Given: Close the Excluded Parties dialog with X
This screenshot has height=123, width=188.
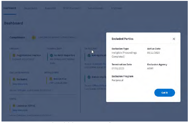Looking at the screenshot, I should pos(174,39).
